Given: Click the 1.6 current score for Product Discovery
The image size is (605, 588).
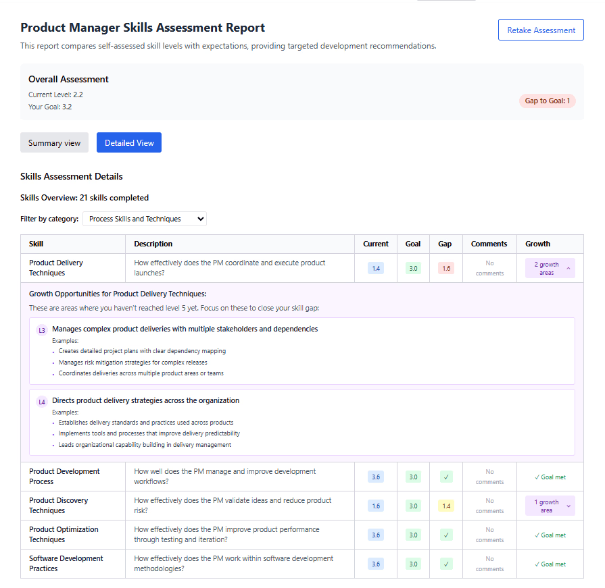Looking at the screenshot, I should pos(376,506).
